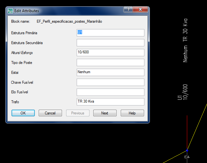Screen dimensions: 207x163
Task: Close the Edit Attributes dialog
Action: [140, 9]
